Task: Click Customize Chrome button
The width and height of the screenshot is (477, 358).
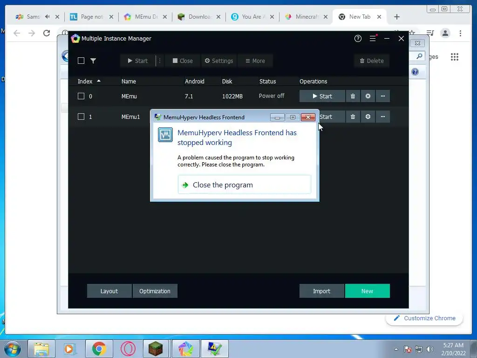Action: (x=425, y=318)
